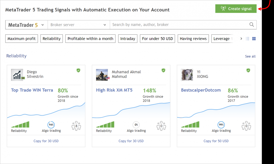The height and width of the screenshot is (164, 274).
Task: Open the Top Trade WIN Terra signal
Action: (x=32, y=90)
